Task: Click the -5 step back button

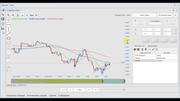Action: tap(62, 90)
